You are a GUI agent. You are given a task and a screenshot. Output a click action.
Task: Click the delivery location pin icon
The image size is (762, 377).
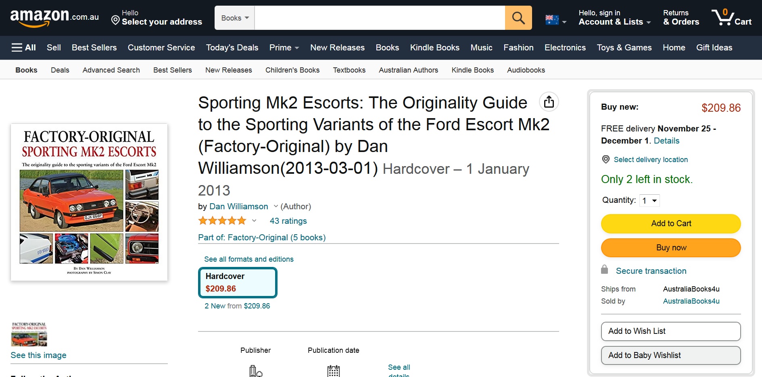[605, 159]
